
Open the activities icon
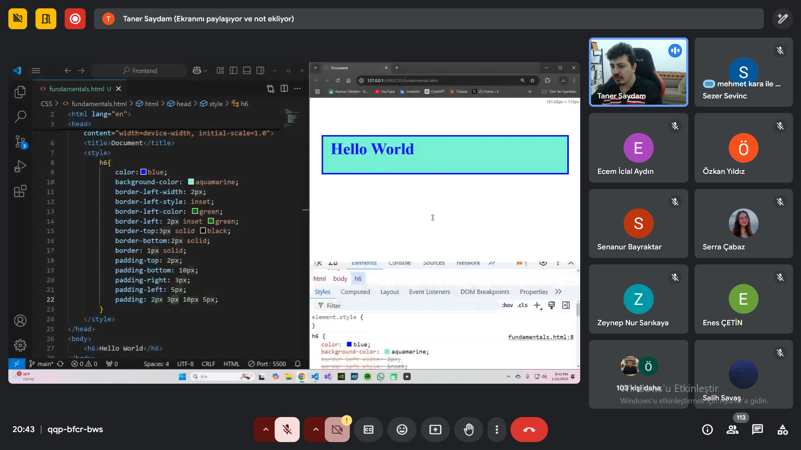point(782,429)
